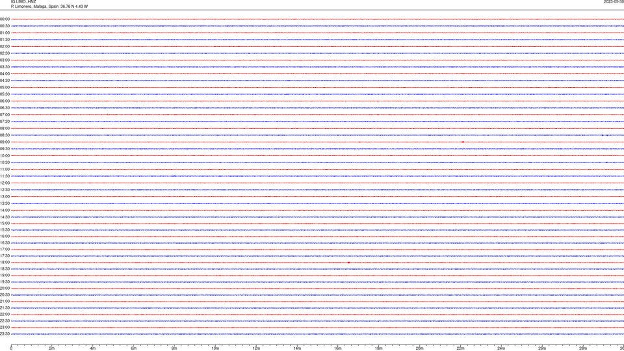Screen dimensions: 624x351
Task: Click the '13:00' time row label
Action: 5,196
